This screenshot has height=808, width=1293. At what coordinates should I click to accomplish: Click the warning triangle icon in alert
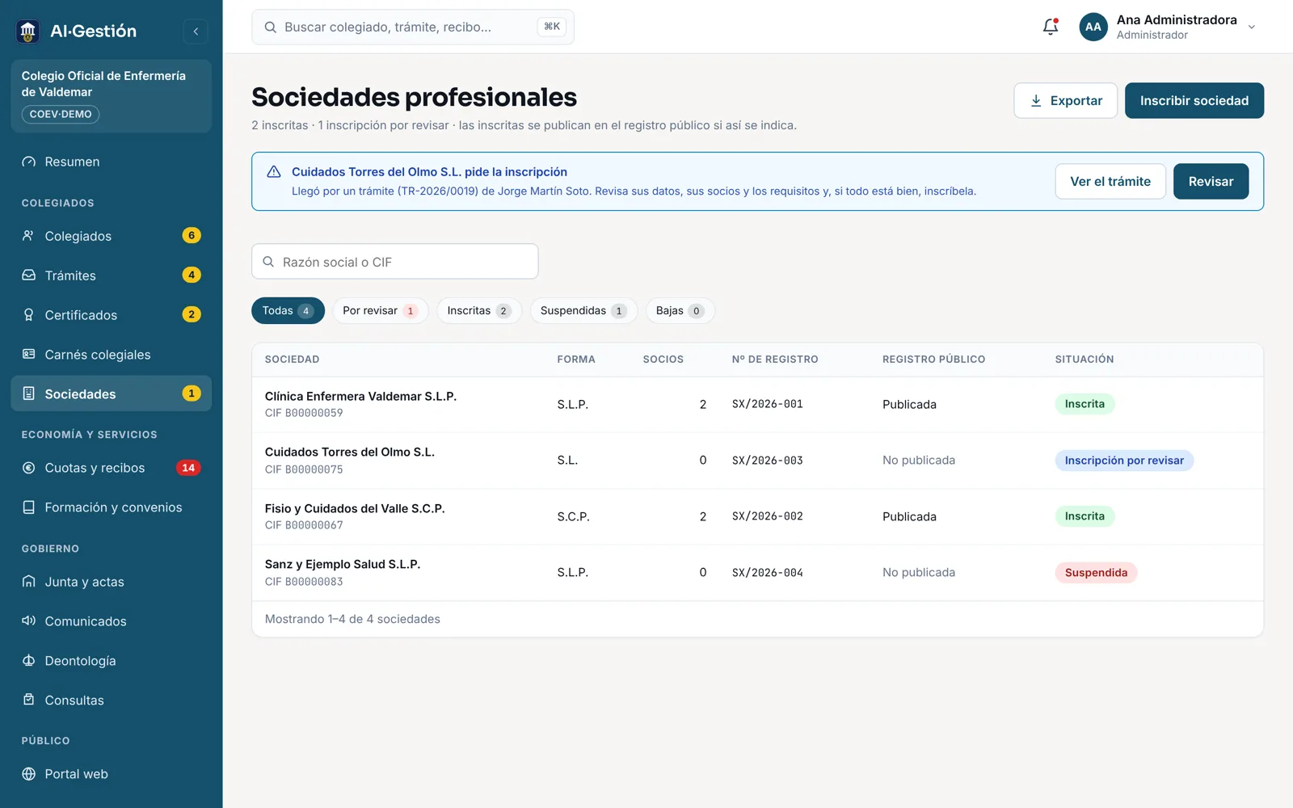[274, 172]
